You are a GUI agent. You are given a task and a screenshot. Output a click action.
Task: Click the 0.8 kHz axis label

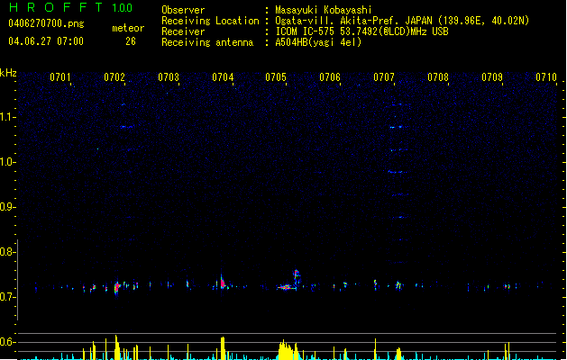(6, 252)
